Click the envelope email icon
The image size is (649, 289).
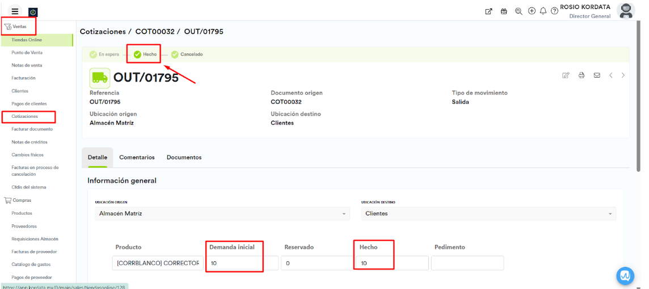tap(597, 75)
